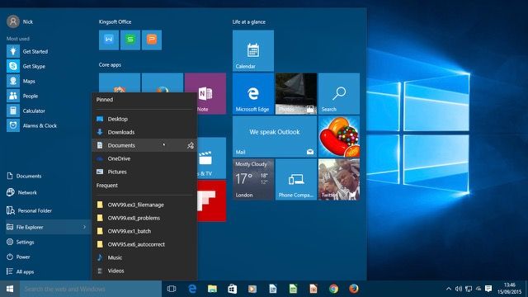Open Documents in the Start menu sidebar

point(24,176)
